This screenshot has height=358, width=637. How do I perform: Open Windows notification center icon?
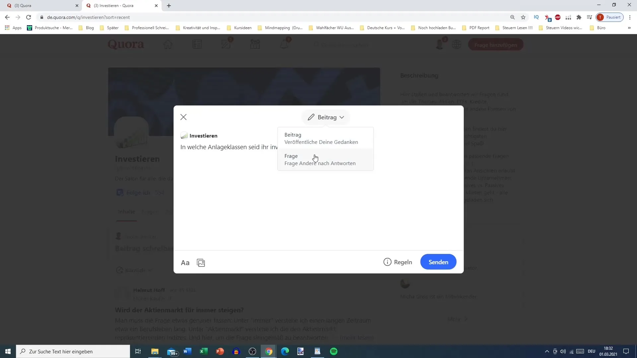(x=626, y=351)
